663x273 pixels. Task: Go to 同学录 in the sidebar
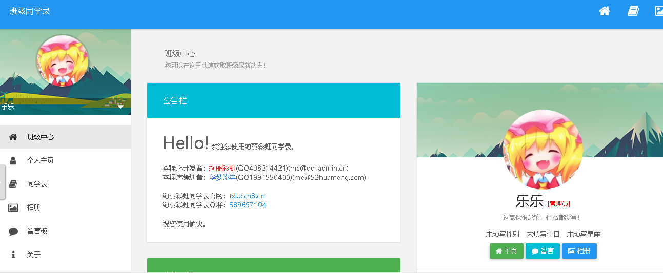point(66,184)
